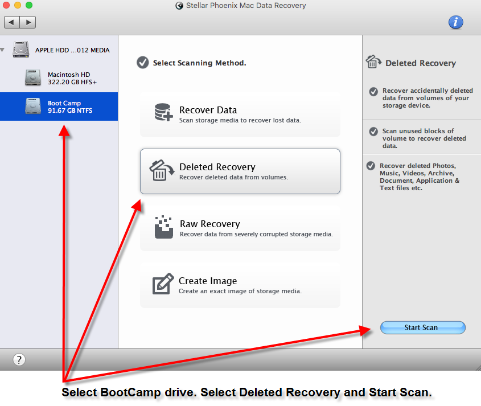Click the Raw Recovery pixel icon
The image size is (481, 406).
click(163, 227)
